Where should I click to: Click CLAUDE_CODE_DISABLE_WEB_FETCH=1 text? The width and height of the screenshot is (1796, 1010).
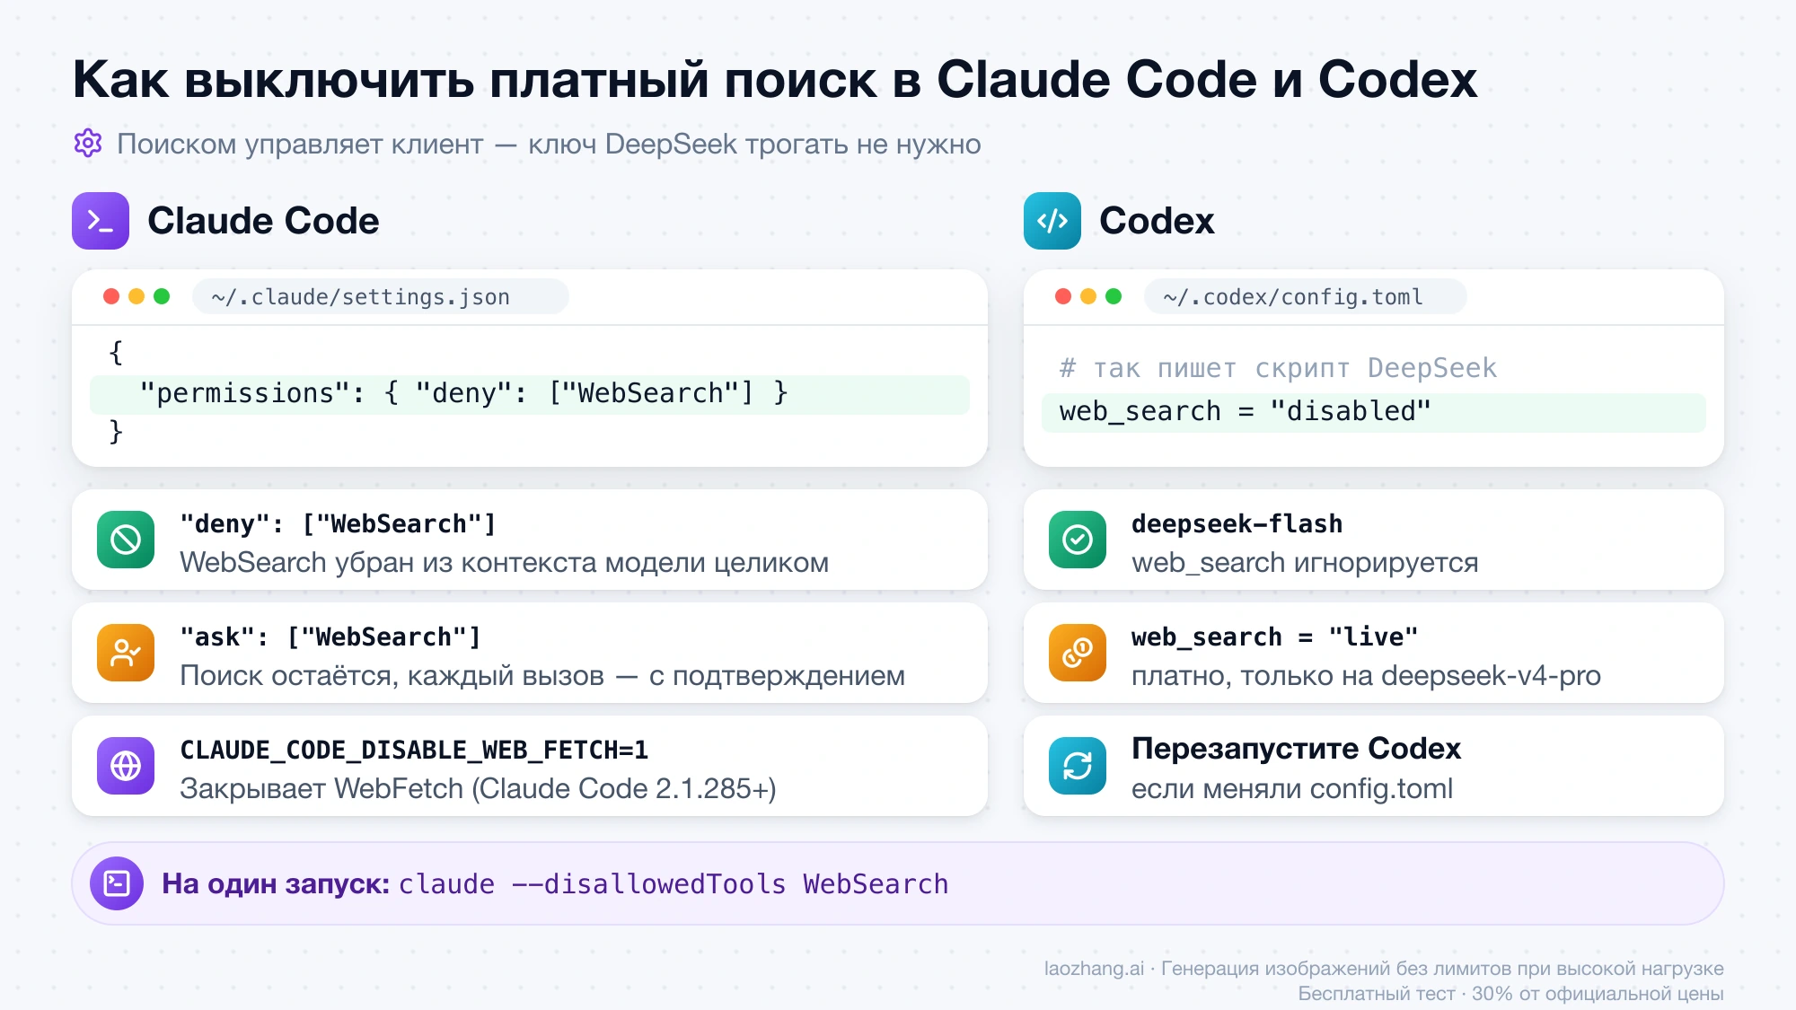tap(414, 750)
